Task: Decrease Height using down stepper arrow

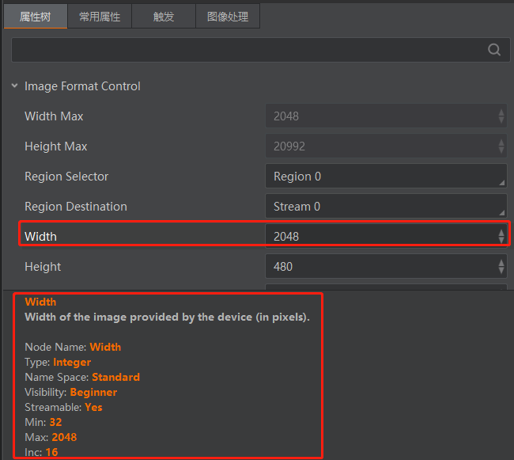Action: [501, 270]
